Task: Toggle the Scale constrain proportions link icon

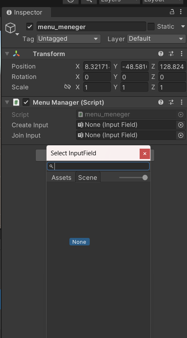Action: (x=67, y=87)
